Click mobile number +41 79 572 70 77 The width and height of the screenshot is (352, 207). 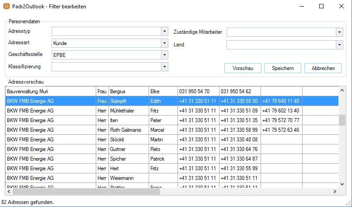(281, 120)
